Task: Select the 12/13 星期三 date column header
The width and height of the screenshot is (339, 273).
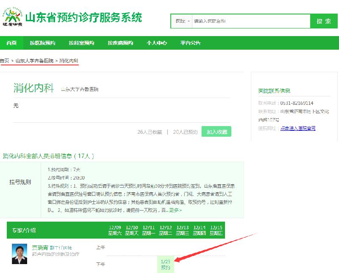Action: [183, 230]
